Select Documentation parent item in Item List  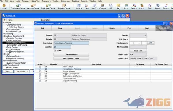(x=10, y=61)
